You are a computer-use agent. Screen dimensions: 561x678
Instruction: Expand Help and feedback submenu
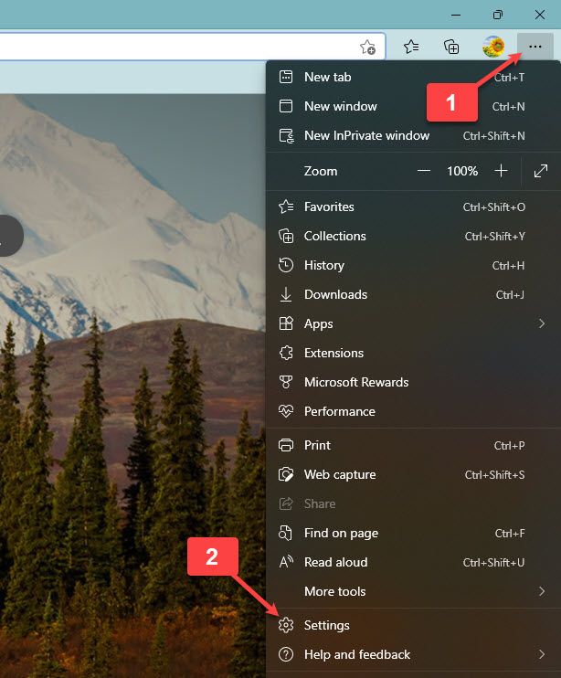click(411, 654)
